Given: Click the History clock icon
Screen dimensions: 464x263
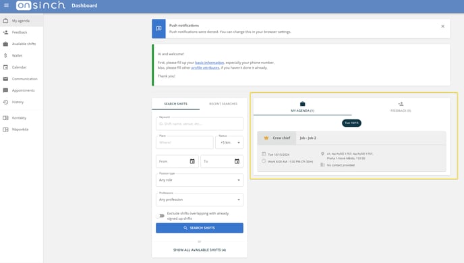Looking at the screenshot, I should click(x=5, y=102).
